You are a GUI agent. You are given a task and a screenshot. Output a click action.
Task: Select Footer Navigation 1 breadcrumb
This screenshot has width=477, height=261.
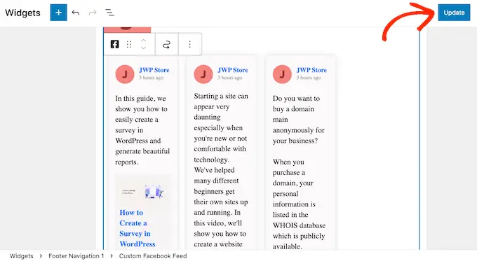pos(76,256)
